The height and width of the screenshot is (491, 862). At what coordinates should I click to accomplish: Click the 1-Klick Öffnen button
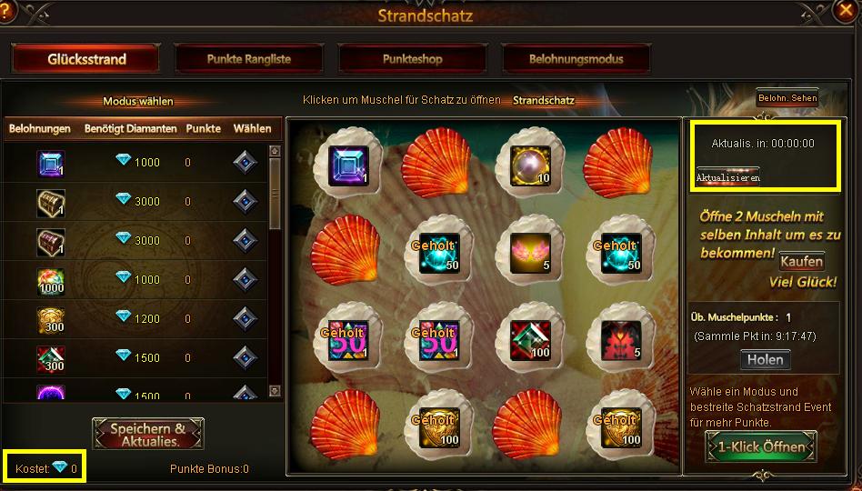(761, 446)
